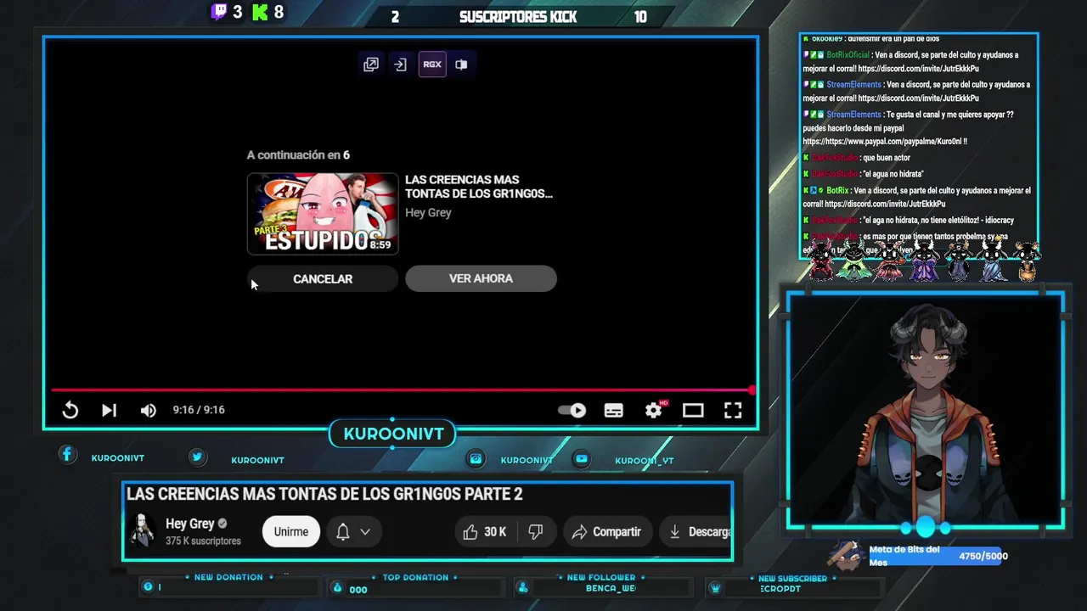Click the StreamElements PayPal support chat message
The width and height of the screenshot is (1087, 611).
coord(909,128)
